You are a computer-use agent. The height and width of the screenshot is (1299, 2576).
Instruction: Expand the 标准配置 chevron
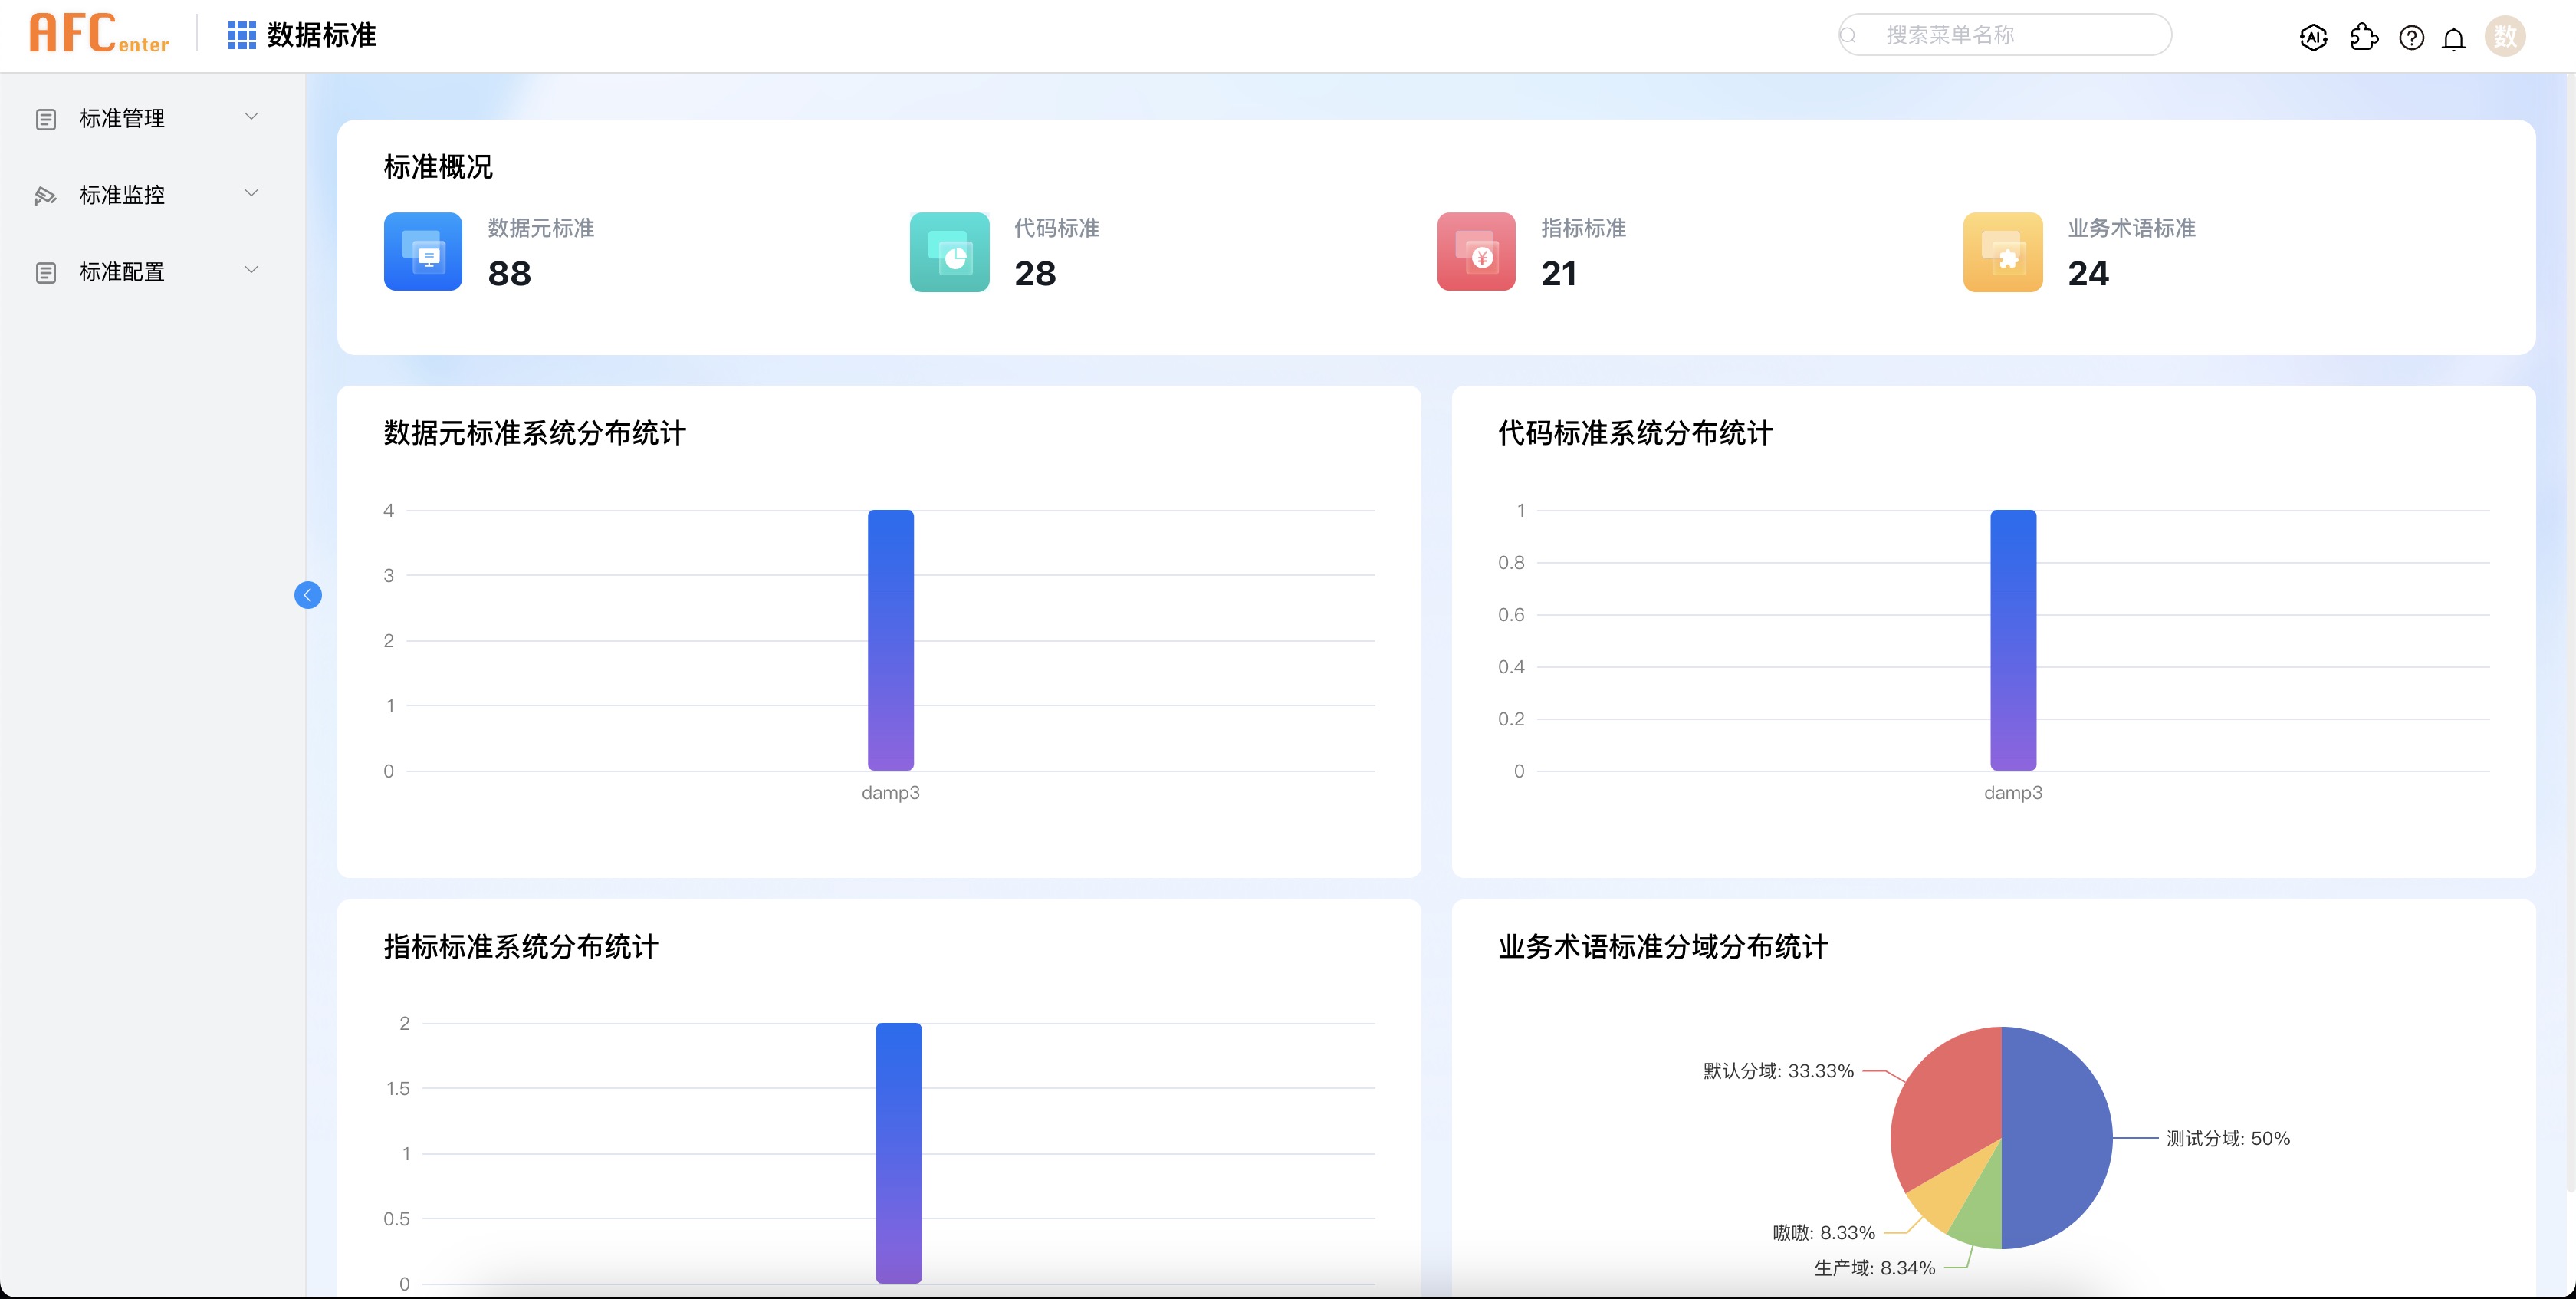(251, 270)
